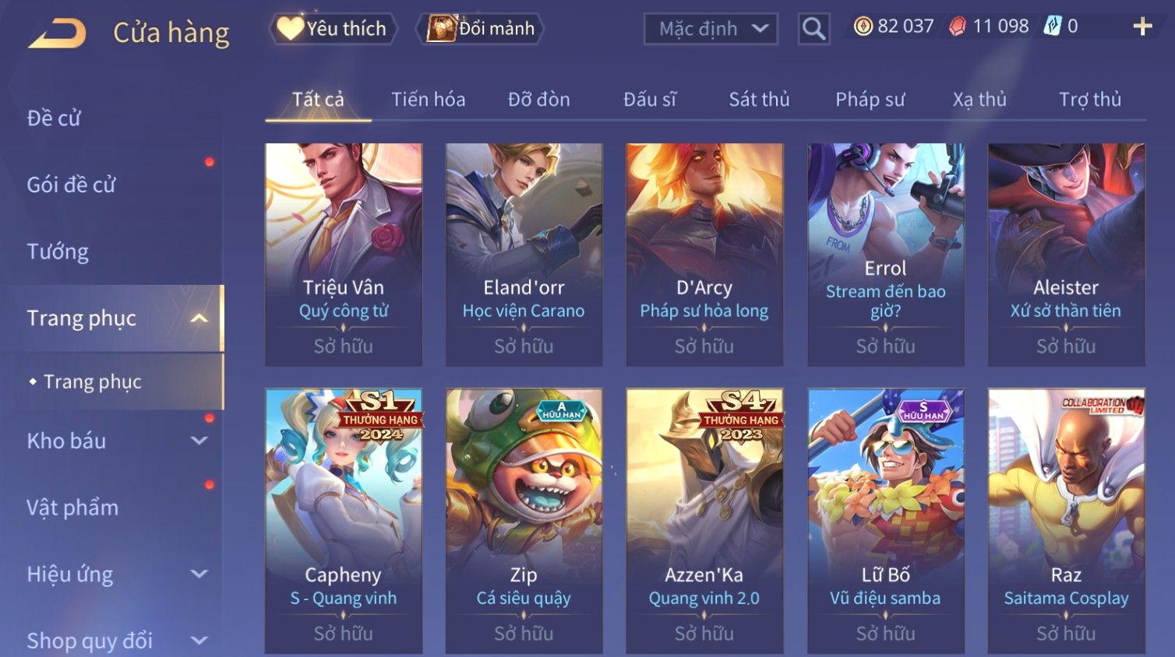The width and height of the screenshot is (1175, 657).
Task: Open the Mặc định sort dropdown
Action: [x=711, y=29]
